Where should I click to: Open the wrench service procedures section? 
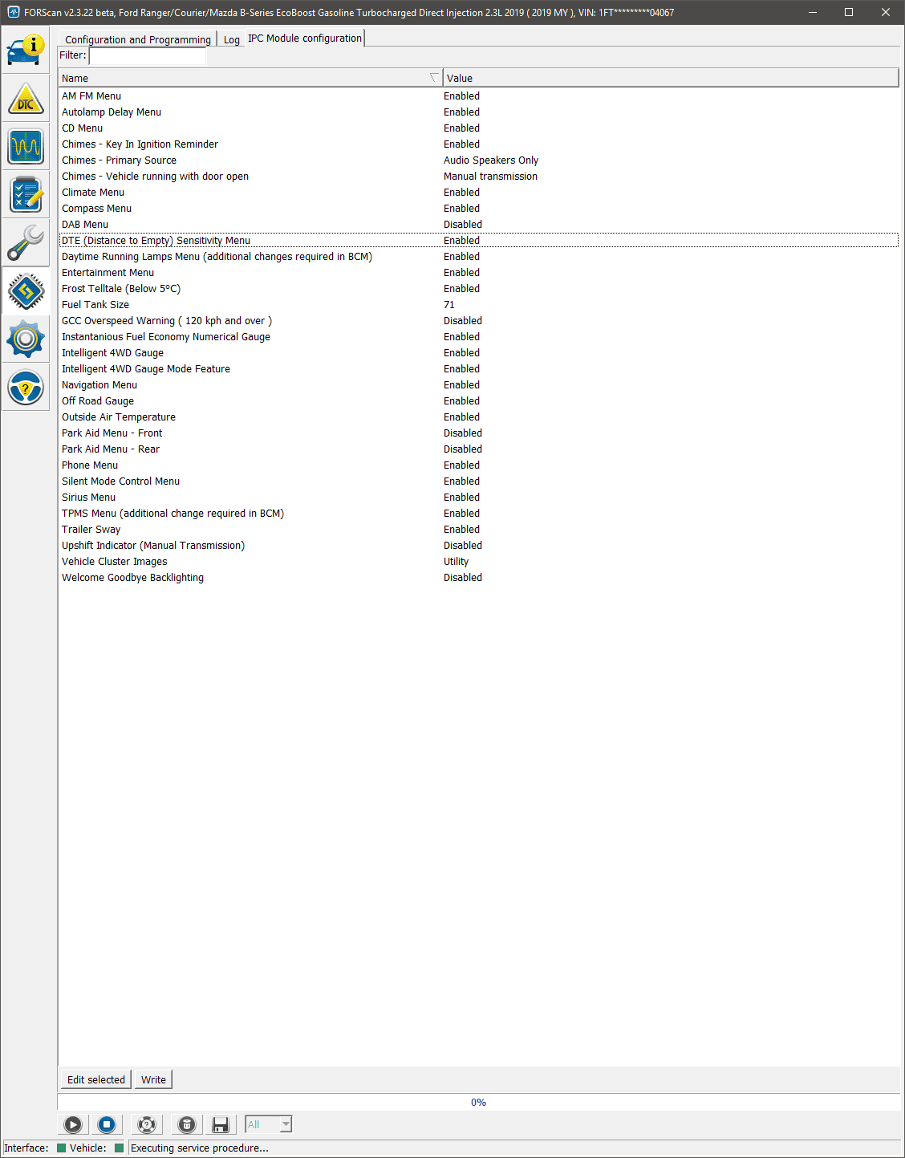click(26, 243)
